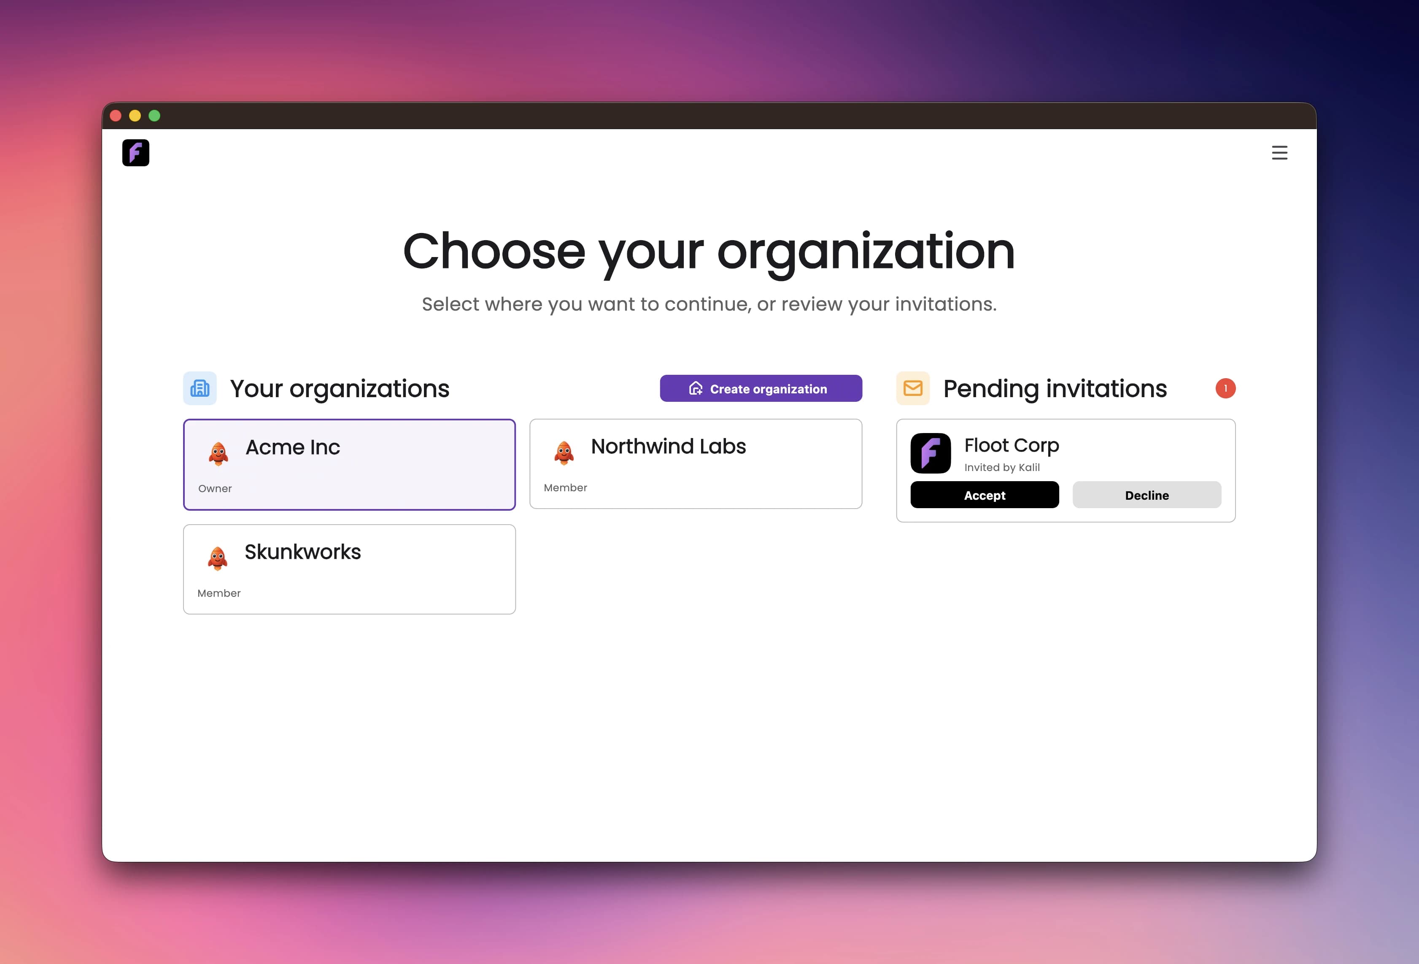Select the Acme Inc organization card
Screen dimensions: 1419x964
coord(349,464)
